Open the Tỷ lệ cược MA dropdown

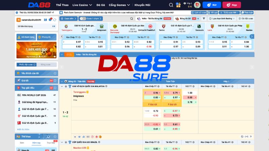(229, 13)
